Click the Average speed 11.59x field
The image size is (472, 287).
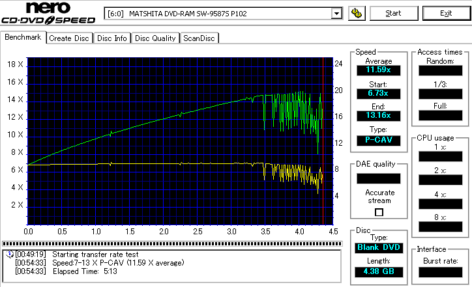click(x=378, y=69)
